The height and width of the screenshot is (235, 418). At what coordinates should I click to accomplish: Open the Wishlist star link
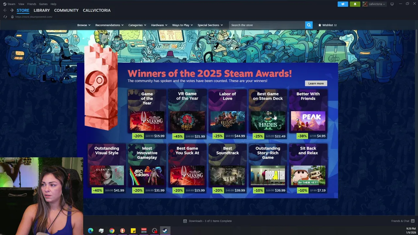click(x=328, y=25)
